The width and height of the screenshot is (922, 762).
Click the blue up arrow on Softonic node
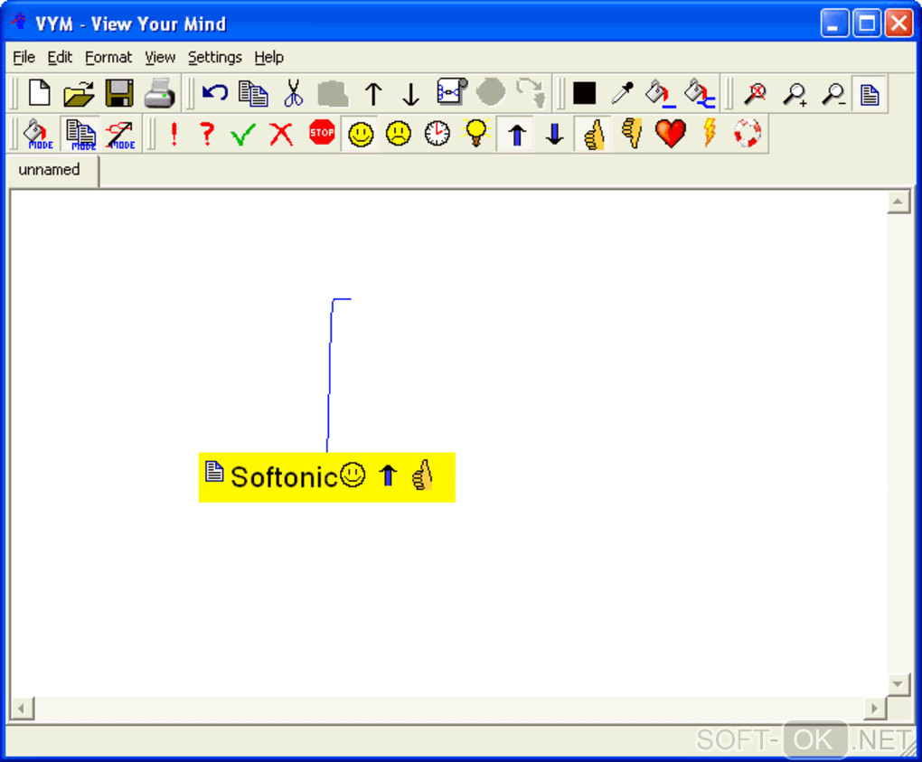pyautogui.click(x=388, y=475)
